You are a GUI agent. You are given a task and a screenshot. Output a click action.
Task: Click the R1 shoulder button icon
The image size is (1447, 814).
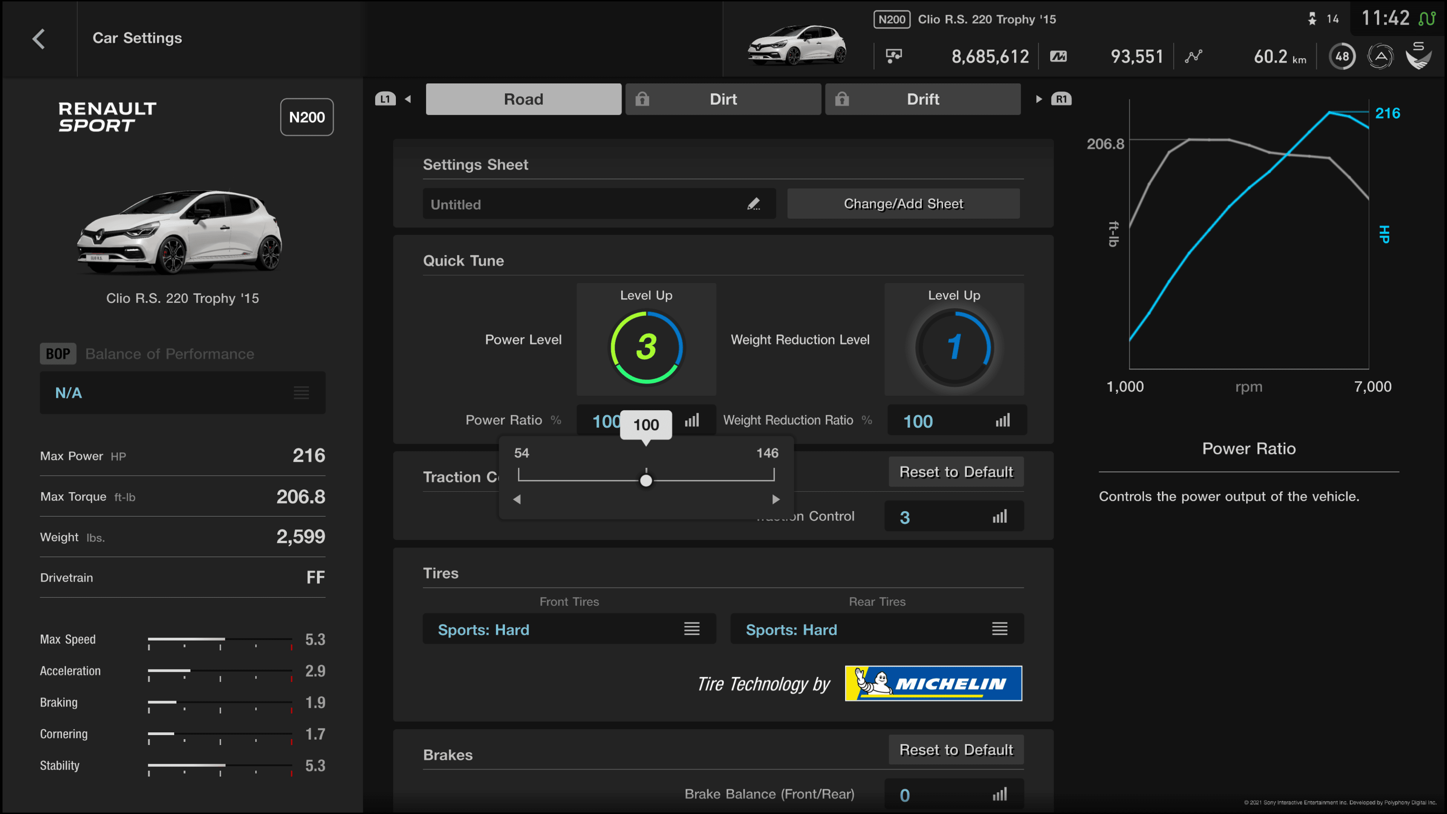[1061, 99]
